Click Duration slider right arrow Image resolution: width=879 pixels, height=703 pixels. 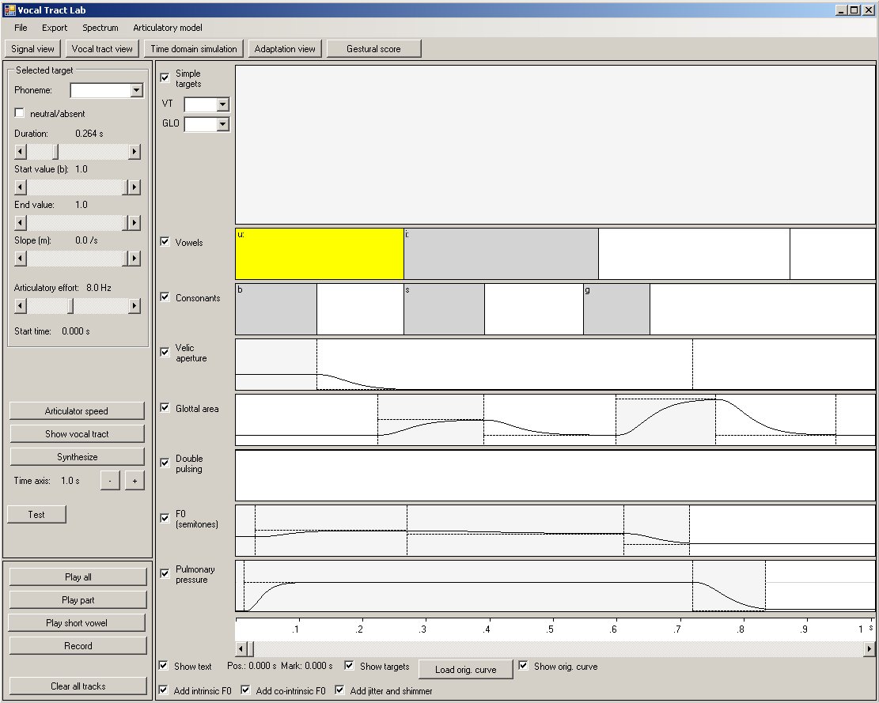point(135,152)
